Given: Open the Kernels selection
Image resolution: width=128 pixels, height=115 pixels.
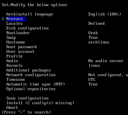Looking at the screenshot, I should [x=15, y=66].
